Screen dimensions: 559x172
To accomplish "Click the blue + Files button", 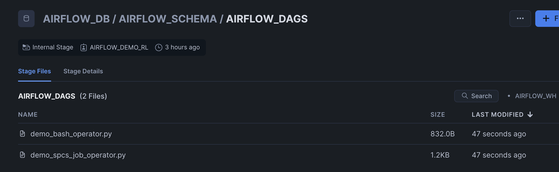I will point(550,18).
